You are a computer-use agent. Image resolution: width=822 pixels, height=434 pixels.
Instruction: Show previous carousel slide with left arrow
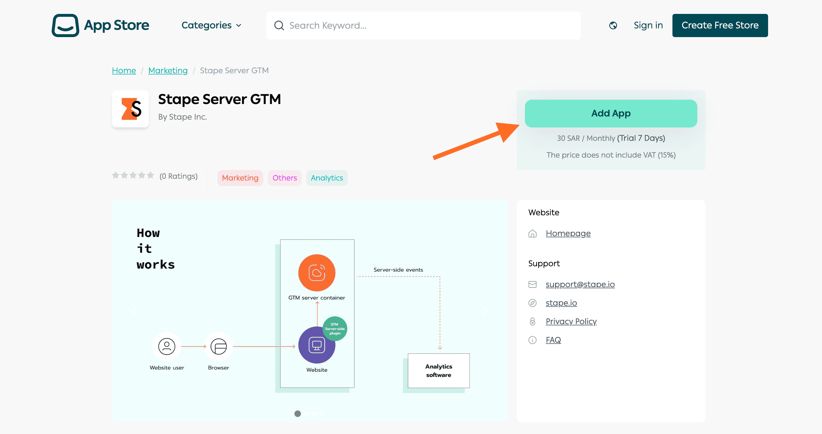pyautogui.click(x=135, y=311)
